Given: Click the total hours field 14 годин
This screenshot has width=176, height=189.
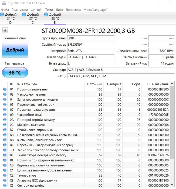Looking at the screenshot, I should pos(161,63).
